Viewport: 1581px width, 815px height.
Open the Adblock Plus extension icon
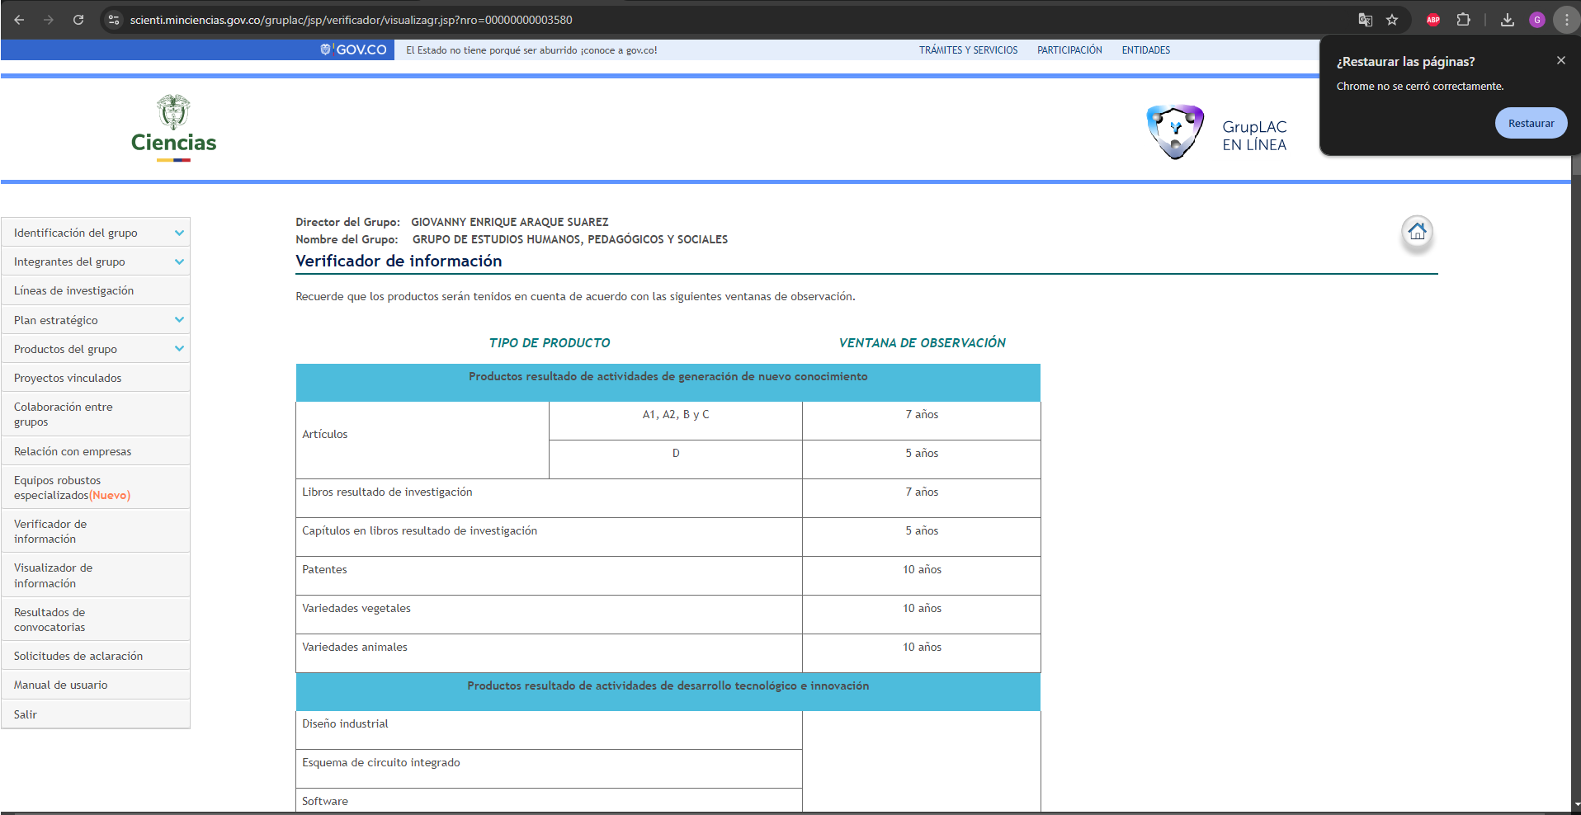(1433, 20)
